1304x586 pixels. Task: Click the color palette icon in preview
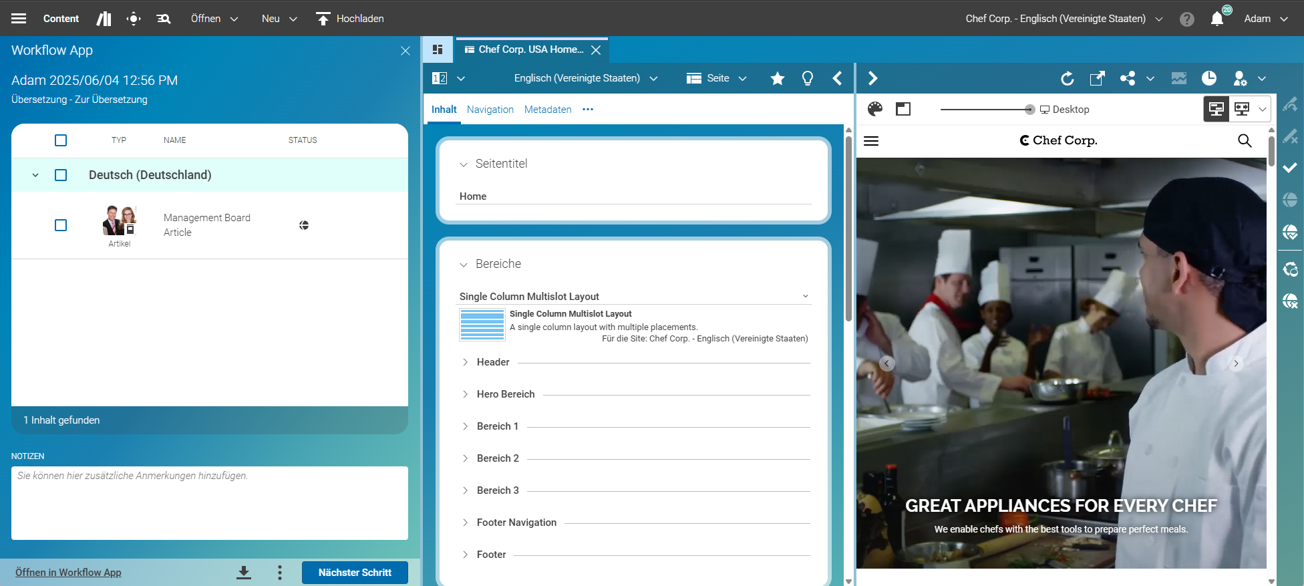(874, 109)
